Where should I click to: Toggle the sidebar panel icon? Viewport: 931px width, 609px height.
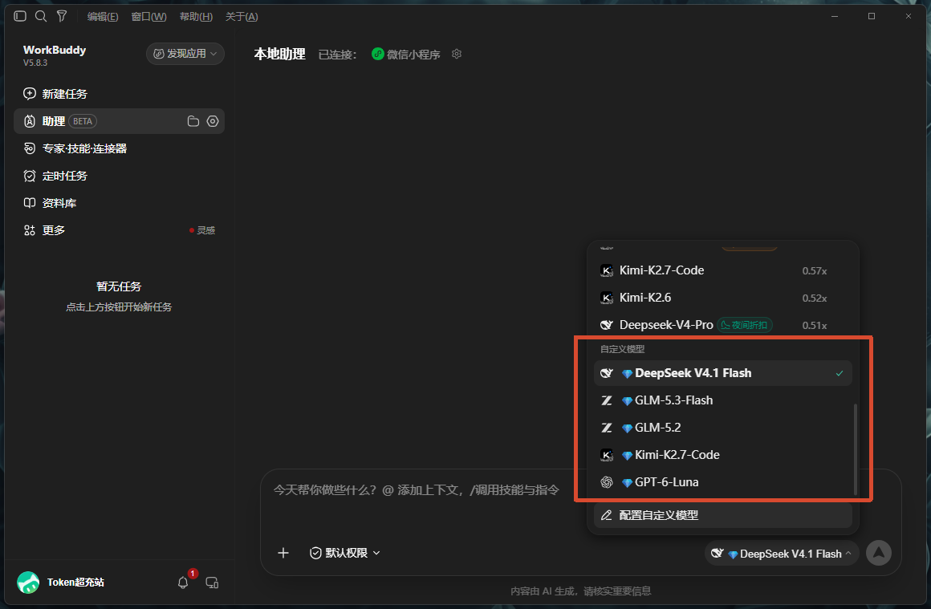pos(20,16)
